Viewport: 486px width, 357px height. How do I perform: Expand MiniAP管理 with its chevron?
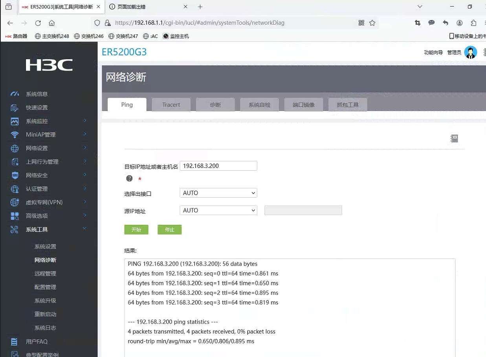85,134
